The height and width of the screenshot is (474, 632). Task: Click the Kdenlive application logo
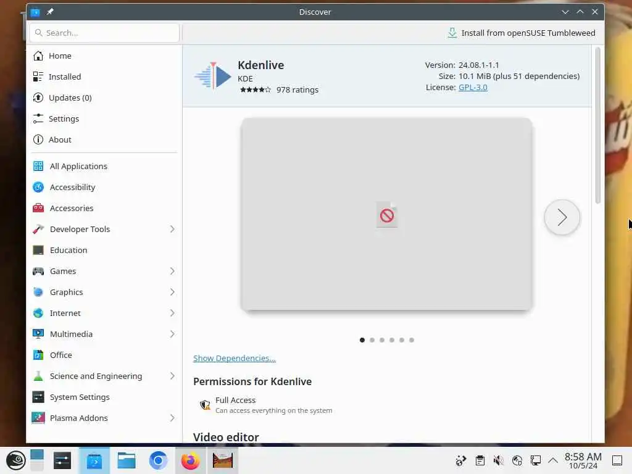213,76
